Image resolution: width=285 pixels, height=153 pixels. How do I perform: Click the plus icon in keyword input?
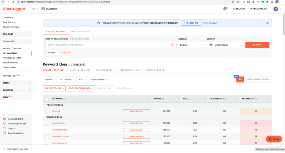(172, 45)
